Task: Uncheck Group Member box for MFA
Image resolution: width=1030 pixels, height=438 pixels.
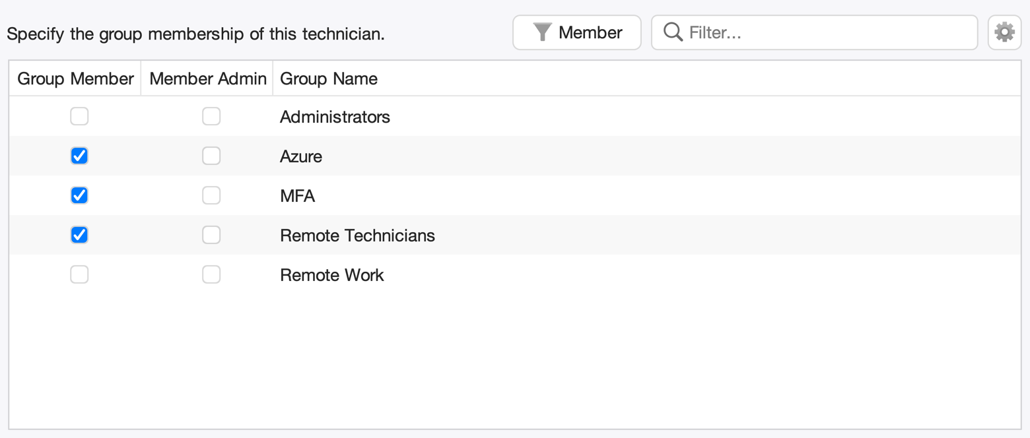Action: point(79,195)
